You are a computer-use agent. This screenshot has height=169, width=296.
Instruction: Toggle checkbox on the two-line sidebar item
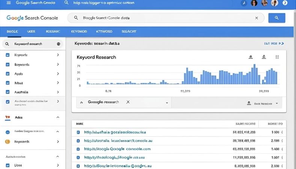8,102
